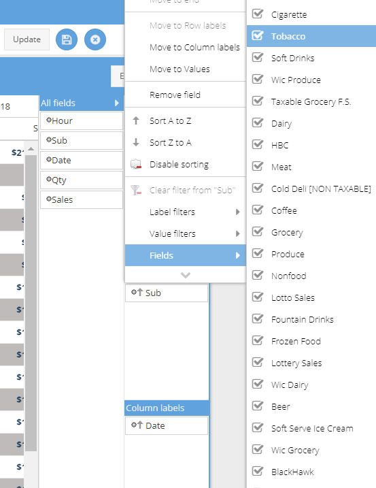Toggle the Lotto Sales checkbox
376x488 pixels.
point(258,297)
